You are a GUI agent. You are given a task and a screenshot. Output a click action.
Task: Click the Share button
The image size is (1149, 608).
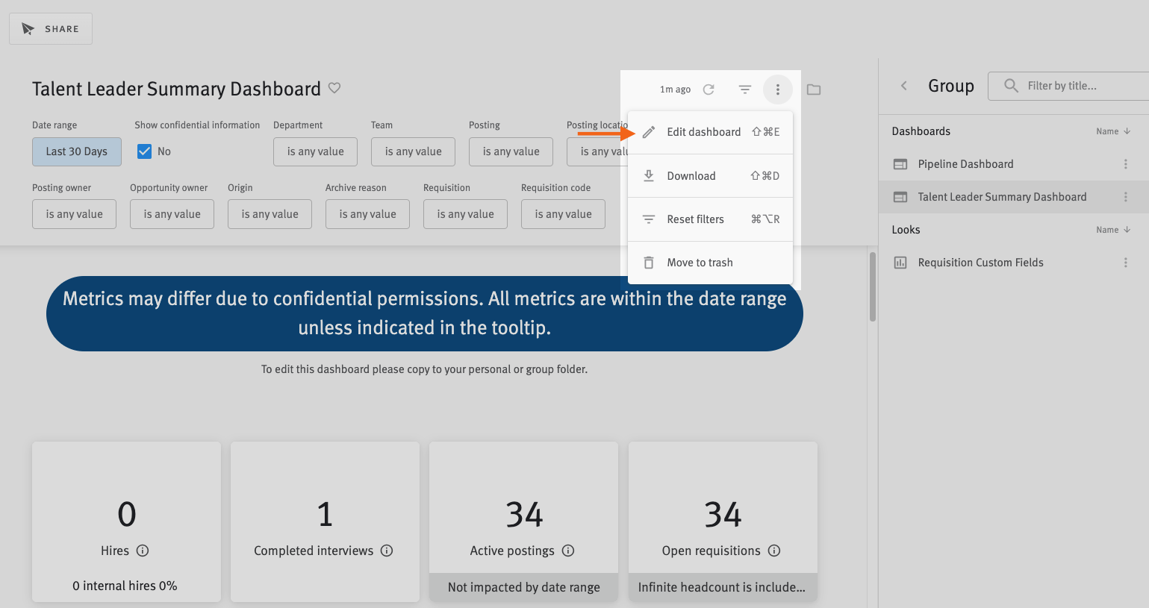tap(51, 29)
